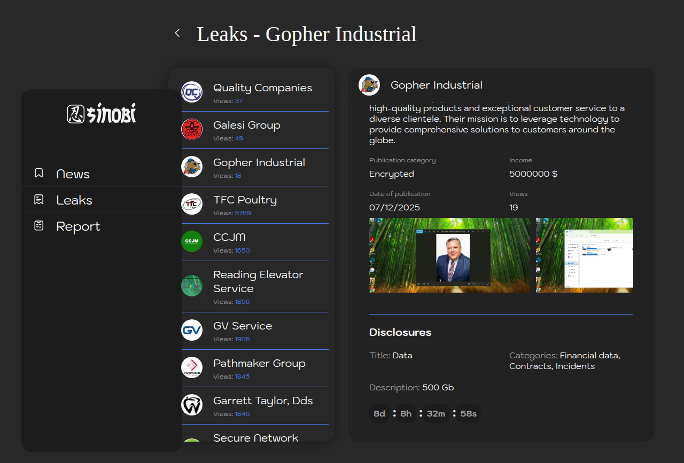Click the green CCJM logo icon

tap(192, 241)
